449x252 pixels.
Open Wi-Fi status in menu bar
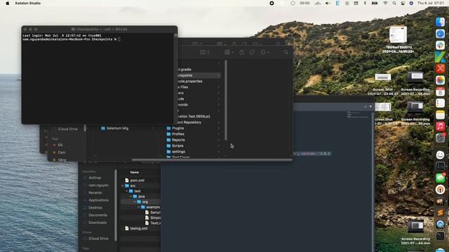385,3
